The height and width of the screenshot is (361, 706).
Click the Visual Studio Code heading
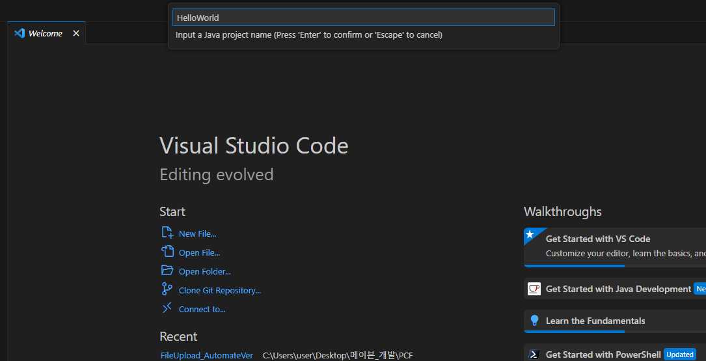254,146
